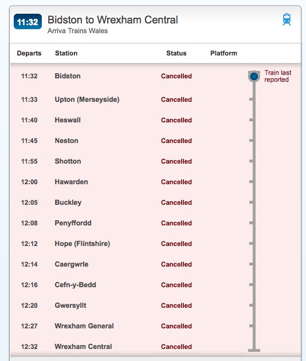
Task: Open the Arriva Trains Wales operator link
Action: (77, 31)
